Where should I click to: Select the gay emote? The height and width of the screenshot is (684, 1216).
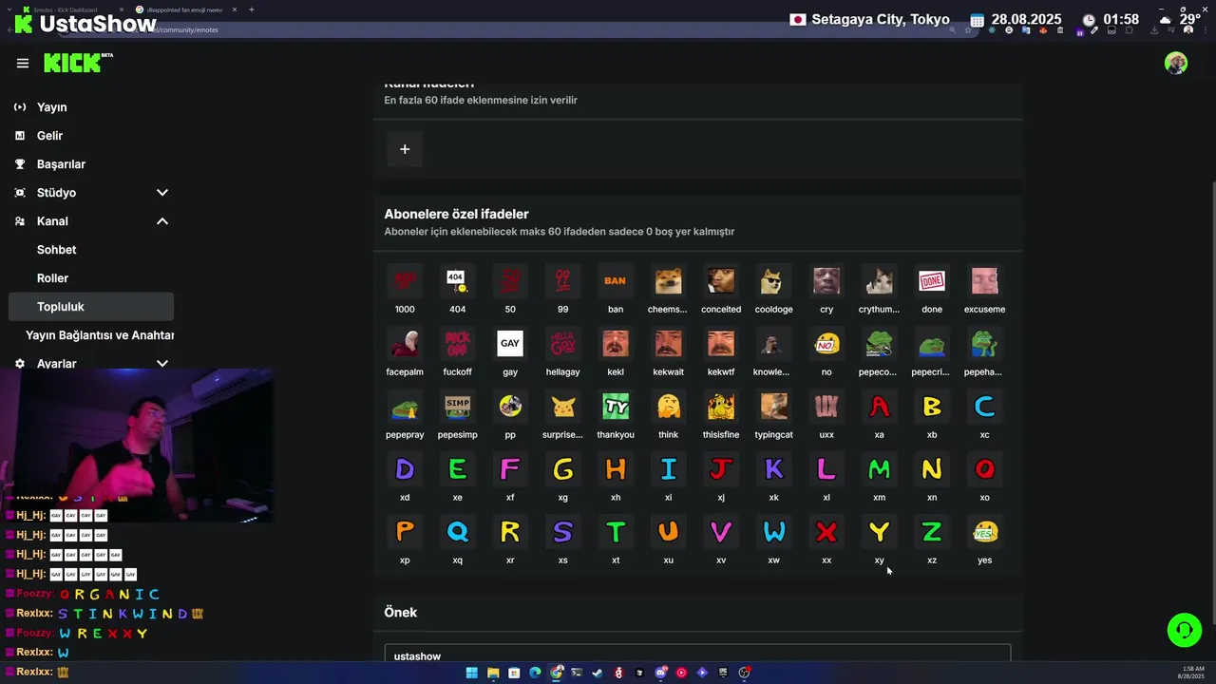coord(510,344)
